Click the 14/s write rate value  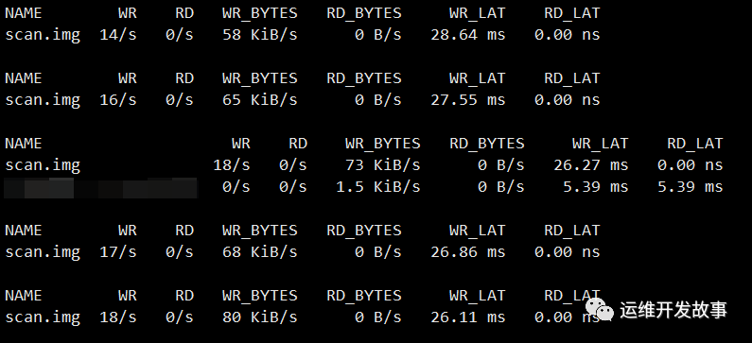[118, 35]
